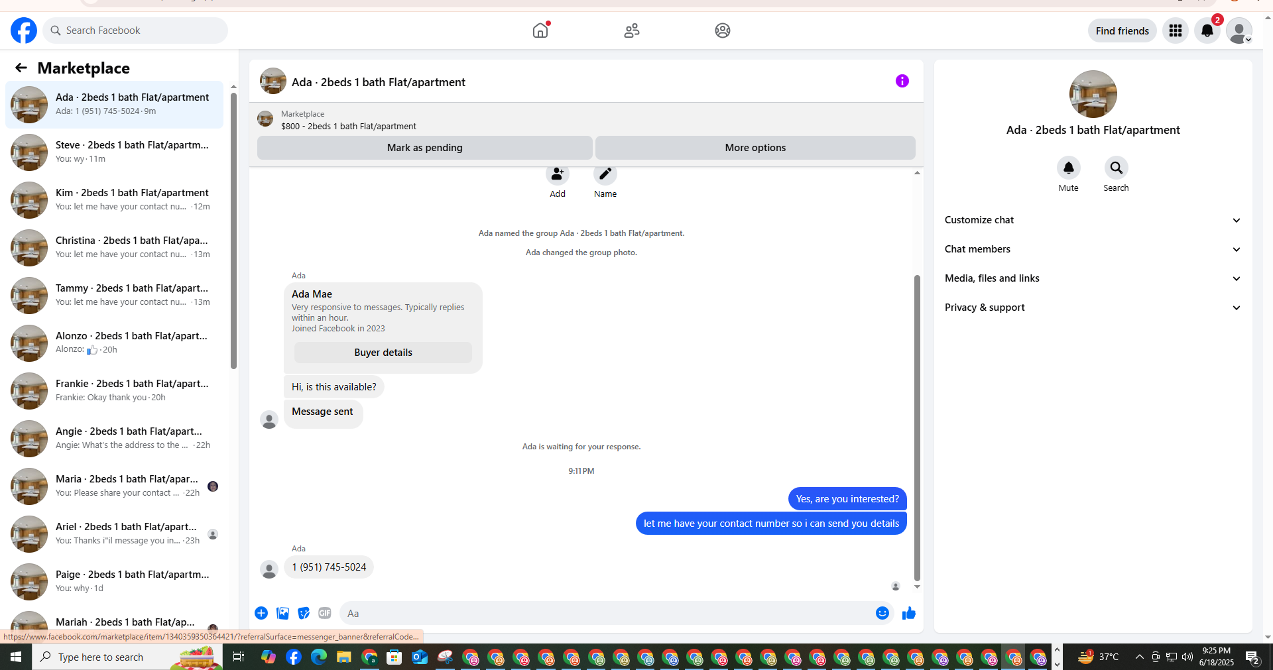Click the Windows taskbar search box
The height and width of the screenshot is (670, 1273).
[127, 657]
